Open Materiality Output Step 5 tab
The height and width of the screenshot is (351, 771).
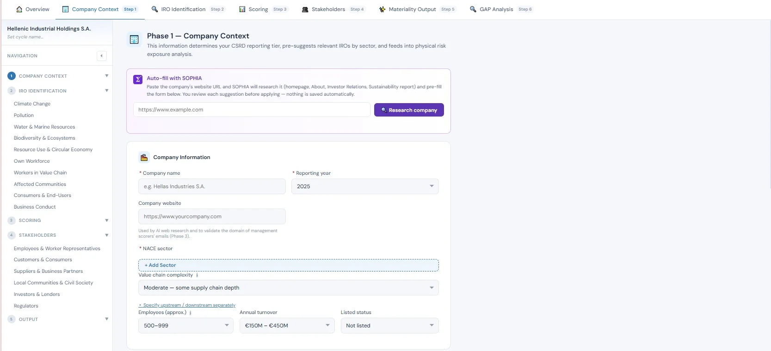coord(417,9)
